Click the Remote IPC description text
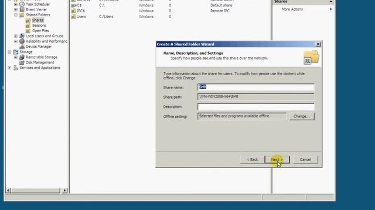 coord(220,11)
